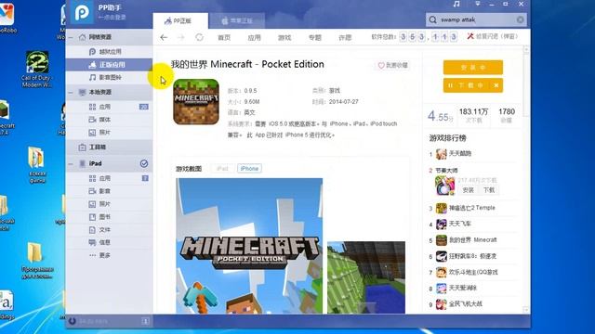Click 下载 for 节奏大师
The width and height of the screenshot is (595, 334).
tap(489, 190)
